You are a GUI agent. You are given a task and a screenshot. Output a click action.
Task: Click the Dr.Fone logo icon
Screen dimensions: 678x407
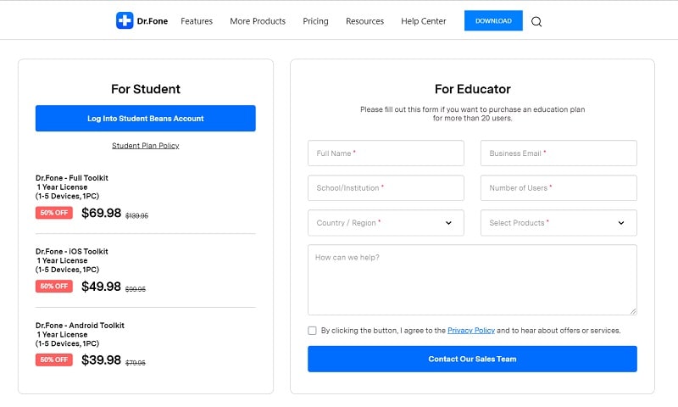[x=125, y=20]
